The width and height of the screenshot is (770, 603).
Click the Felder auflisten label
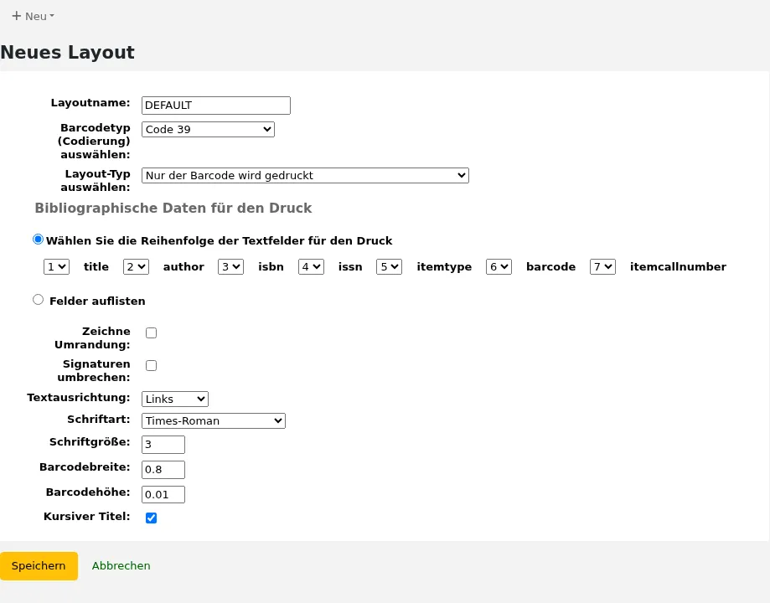point(97,301)
